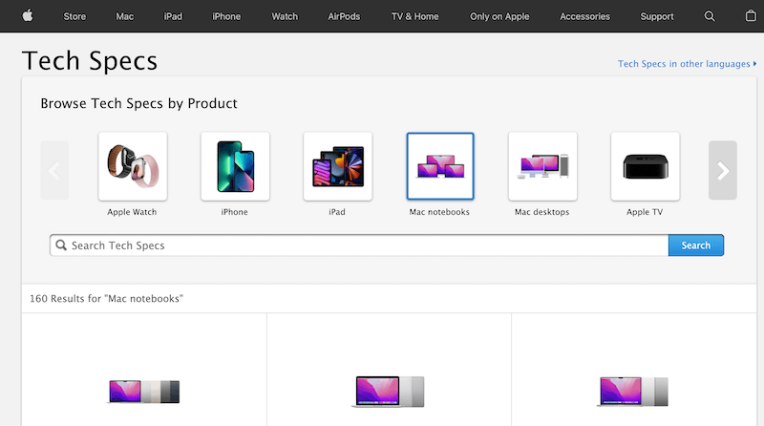Open the Watch menu item
This screenshot has height=426, width=764.
tap(285, 16)
